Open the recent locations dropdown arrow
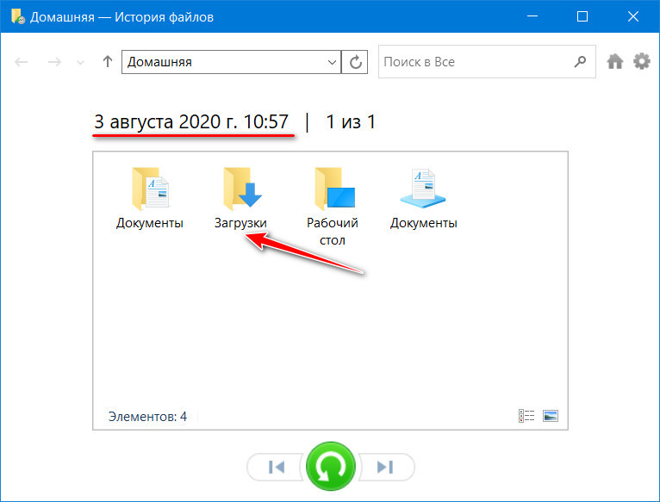 click(80, 63)
